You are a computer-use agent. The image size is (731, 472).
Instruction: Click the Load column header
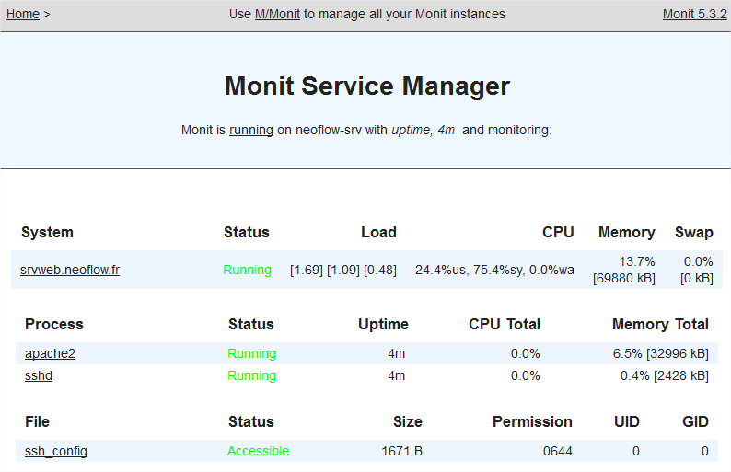(x=378, y=232)
